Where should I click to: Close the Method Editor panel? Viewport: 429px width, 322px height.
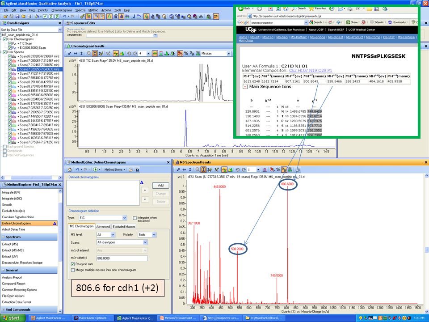point(168,162)
